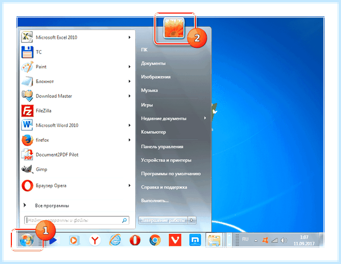341x264 pixels.
Task: Open Игры in Start menu
Action: [147, 105]
